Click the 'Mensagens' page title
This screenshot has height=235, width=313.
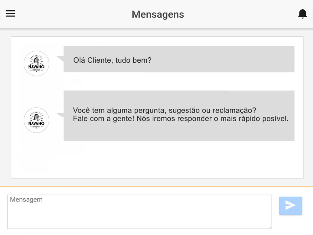click(x=158, y=14)
